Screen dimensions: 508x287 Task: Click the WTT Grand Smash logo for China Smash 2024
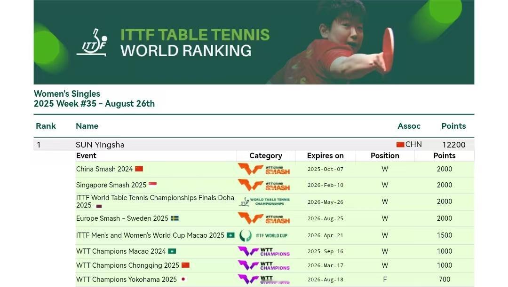pos(264,169)
